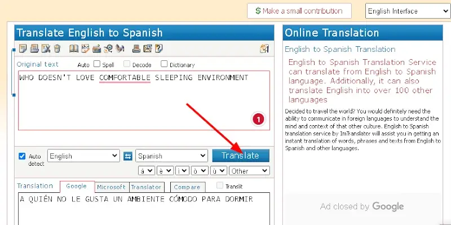Click the Translate English to Spanish title
Image resolution: width=451 pixels, height=225 pixels.
pyautogui.click(x=90, y=33)
